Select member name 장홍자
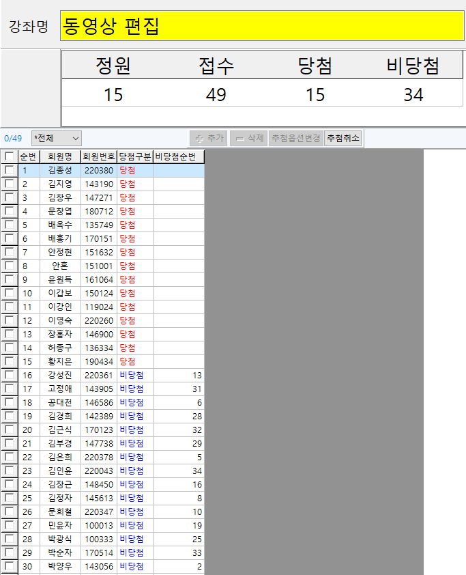The image size is (466, 575). point(60,334)
